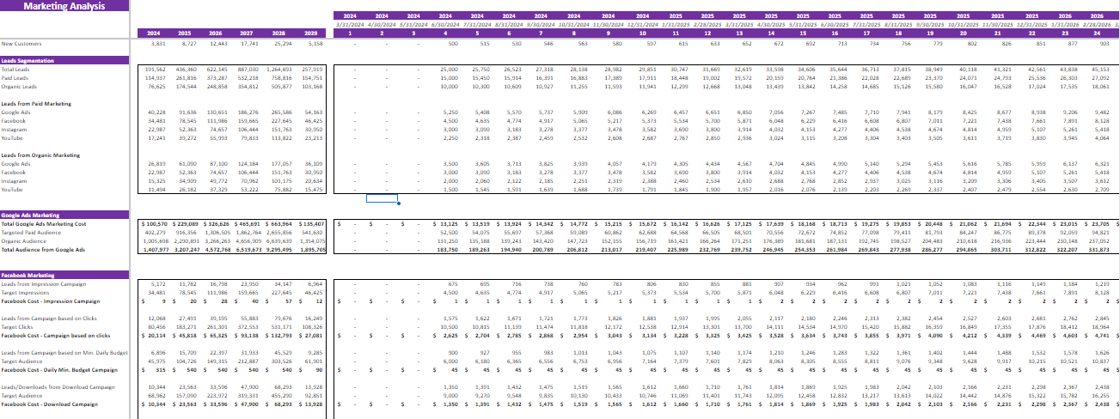This screenshot has width=1120, height=419.
Task: Select the Total Leads row label
Action: 15,69
